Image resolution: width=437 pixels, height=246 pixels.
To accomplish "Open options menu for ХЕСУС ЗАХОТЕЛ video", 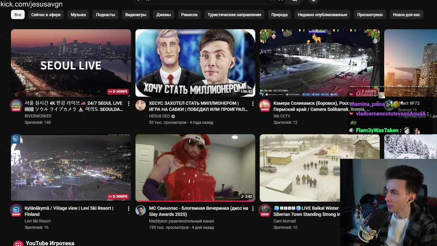I will click(253, 104).
